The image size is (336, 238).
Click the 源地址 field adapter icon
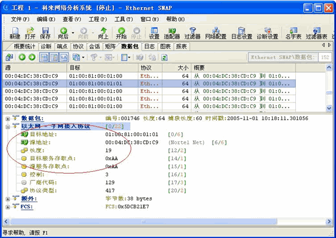click(24, 143)
